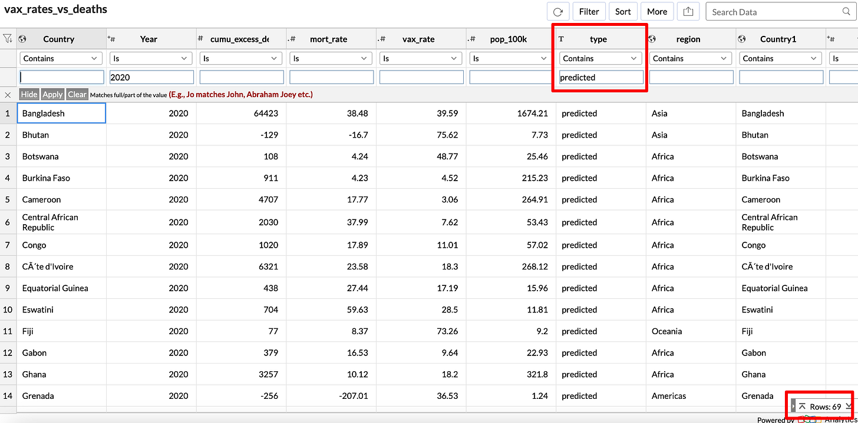Open the cumu_excess 'Is' condition dropdown

tap(242, 58)
